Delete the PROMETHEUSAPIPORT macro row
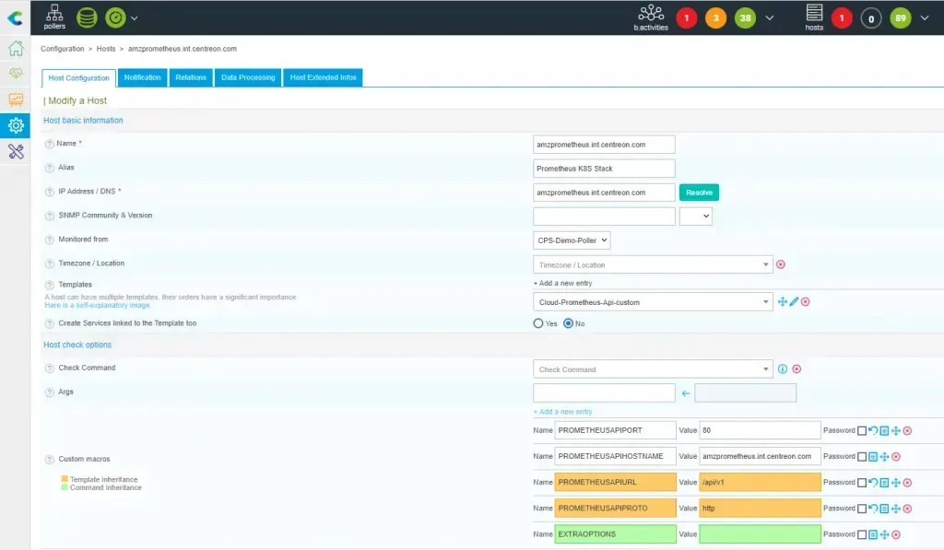The image size is (944, 550). (907, 431)
